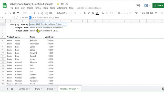Open Text rotation dropdown
The width and height of the screenshot is (164, 92).
pyautogui.click(x=137, y=13)
